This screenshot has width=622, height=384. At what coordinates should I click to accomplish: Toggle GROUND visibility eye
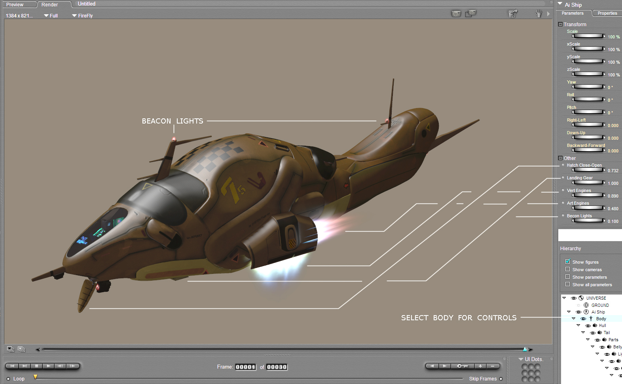click(579, 305)
